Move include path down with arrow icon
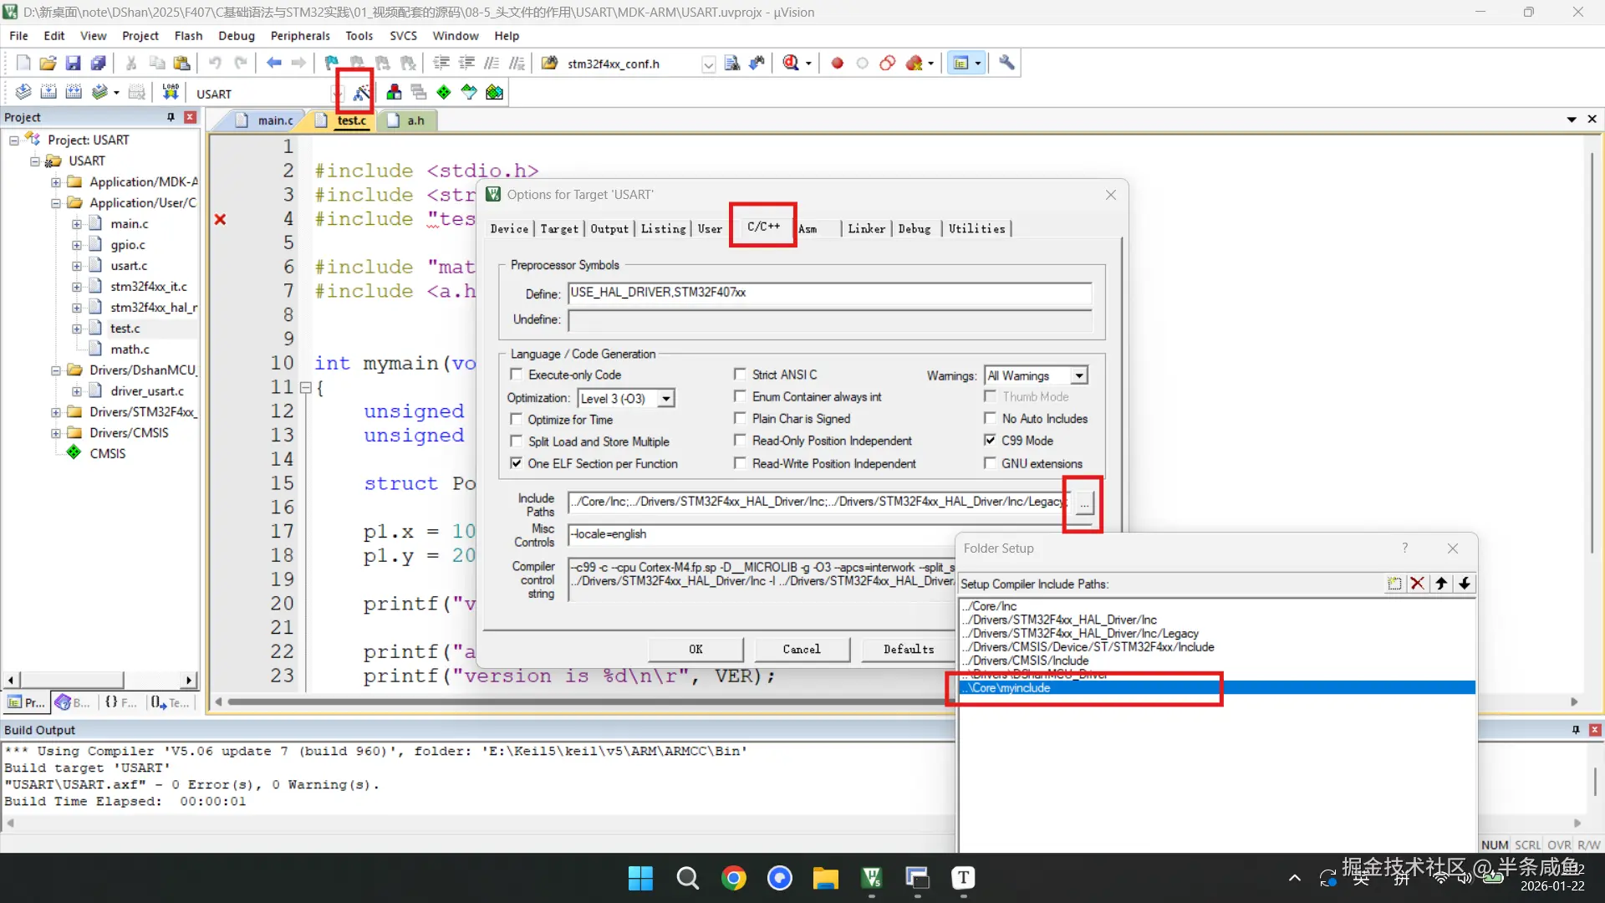The height and width of the screenshot is (903, 1605). coord(1465,584)
